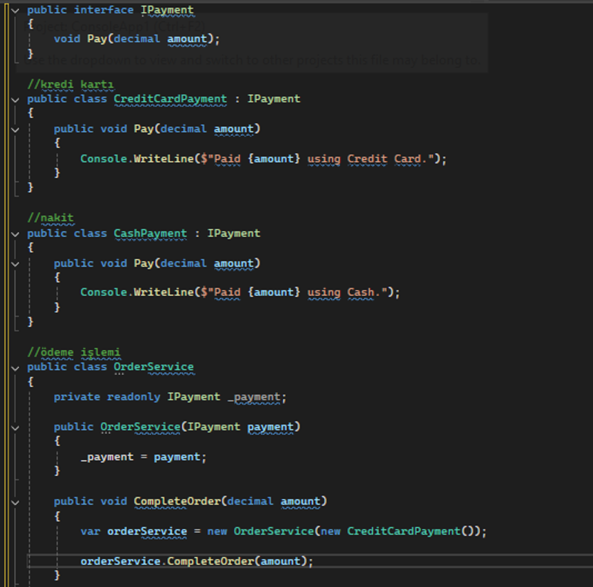Collapse the CompleteOrder method block
Image resolution: width=593 pixels, height=587 pixels.
15,502
